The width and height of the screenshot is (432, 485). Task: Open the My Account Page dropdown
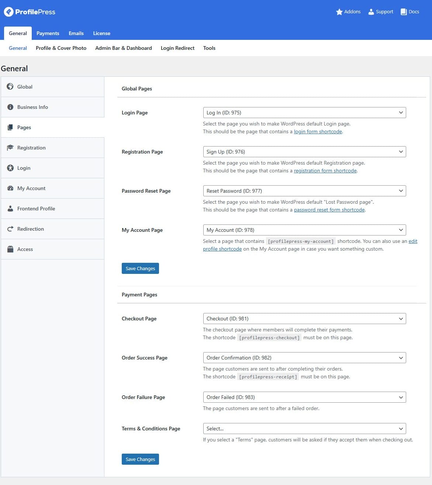point(304,230)
